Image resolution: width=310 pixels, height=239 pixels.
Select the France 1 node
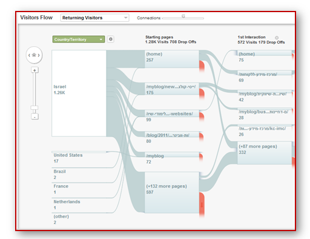coord(79,189)
